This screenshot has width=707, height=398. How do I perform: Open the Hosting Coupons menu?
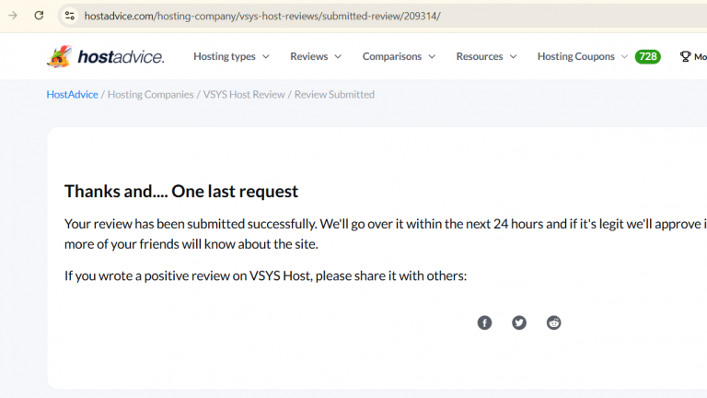click(x=575, y=56)
